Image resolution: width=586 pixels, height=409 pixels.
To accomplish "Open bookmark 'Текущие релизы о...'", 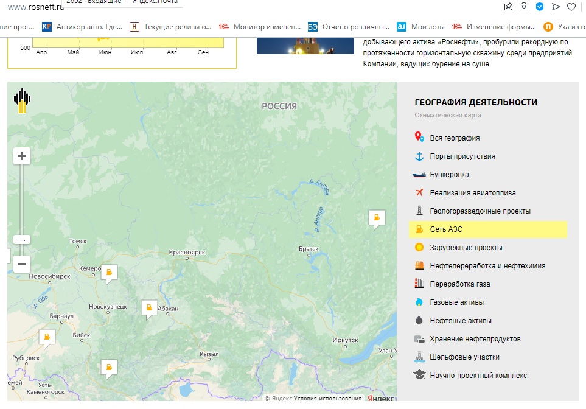I will (x=170, y=27).
